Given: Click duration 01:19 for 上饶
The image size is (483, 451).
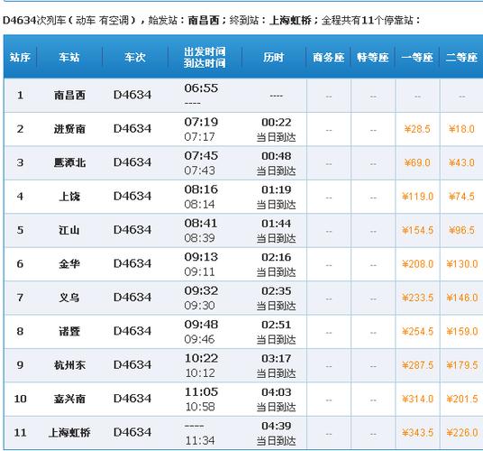Looking at the screenshot, I should coord(277,189).
